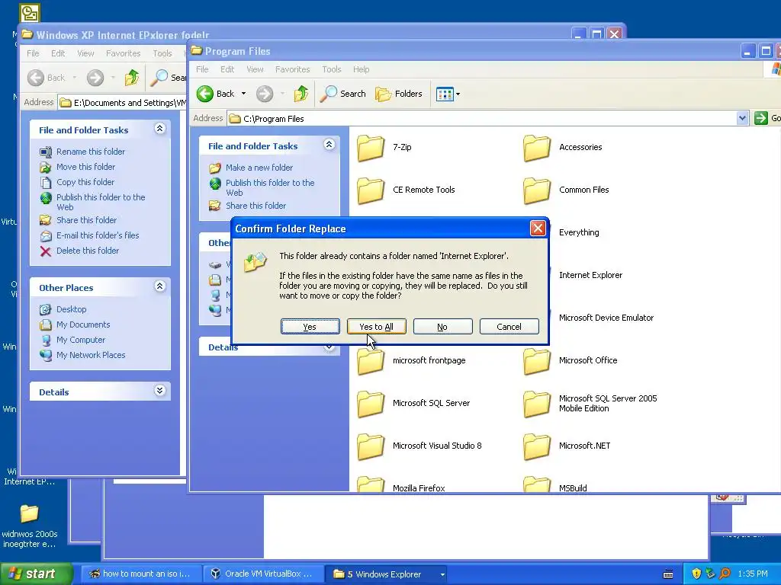Click Up folder icon in Program Files
Screen dimensions: 781x585
tap(301, 94)
